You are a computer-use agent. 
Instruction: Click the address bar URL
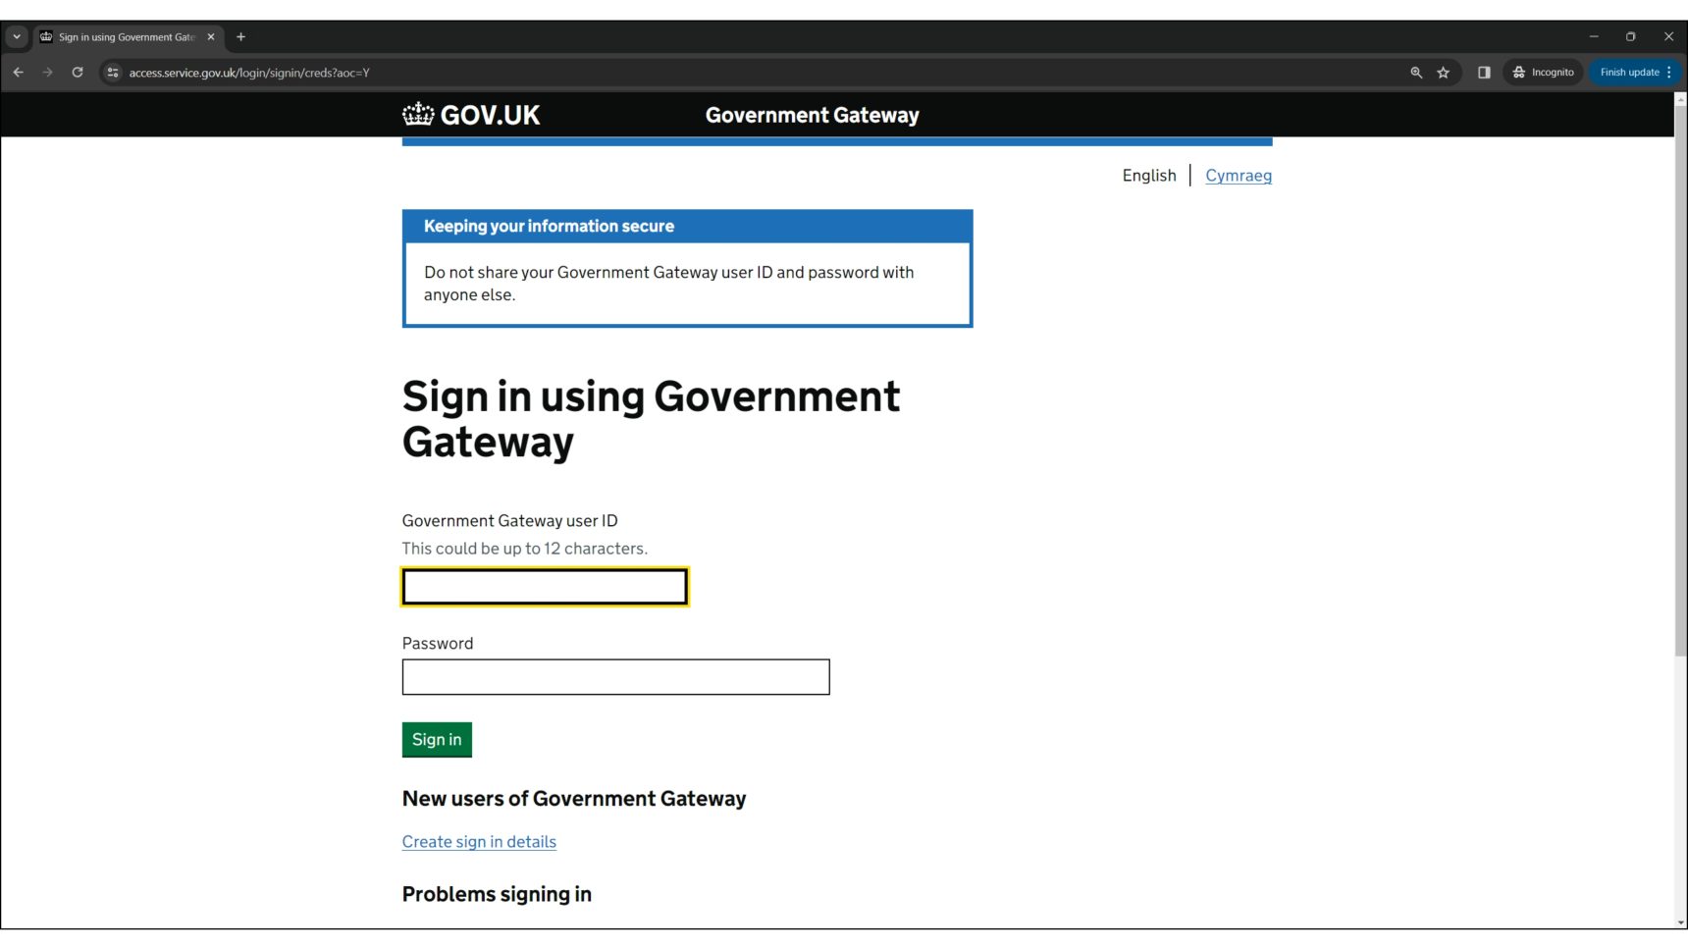point(249,73)
